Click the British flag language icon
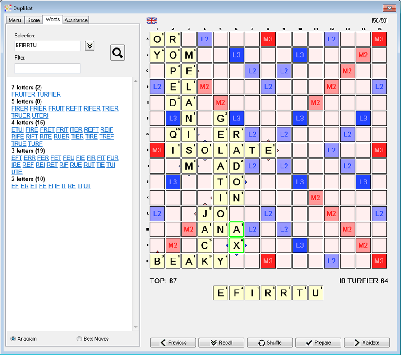Screen dimensions: 401x355 tap(151, 20)
